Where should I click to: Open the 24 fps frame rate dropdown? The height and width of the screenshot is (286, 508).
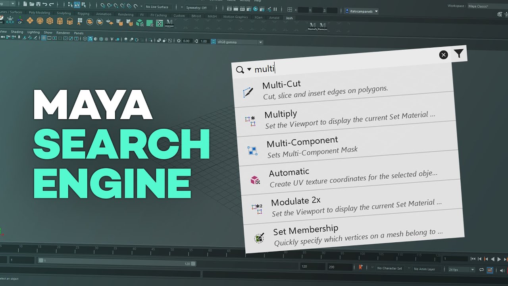click(x=461, y=270)
